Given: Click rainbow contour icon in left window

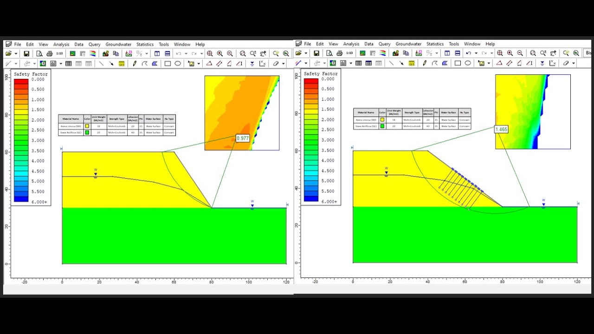Looking at the screenshot, I should pos(93,53).
